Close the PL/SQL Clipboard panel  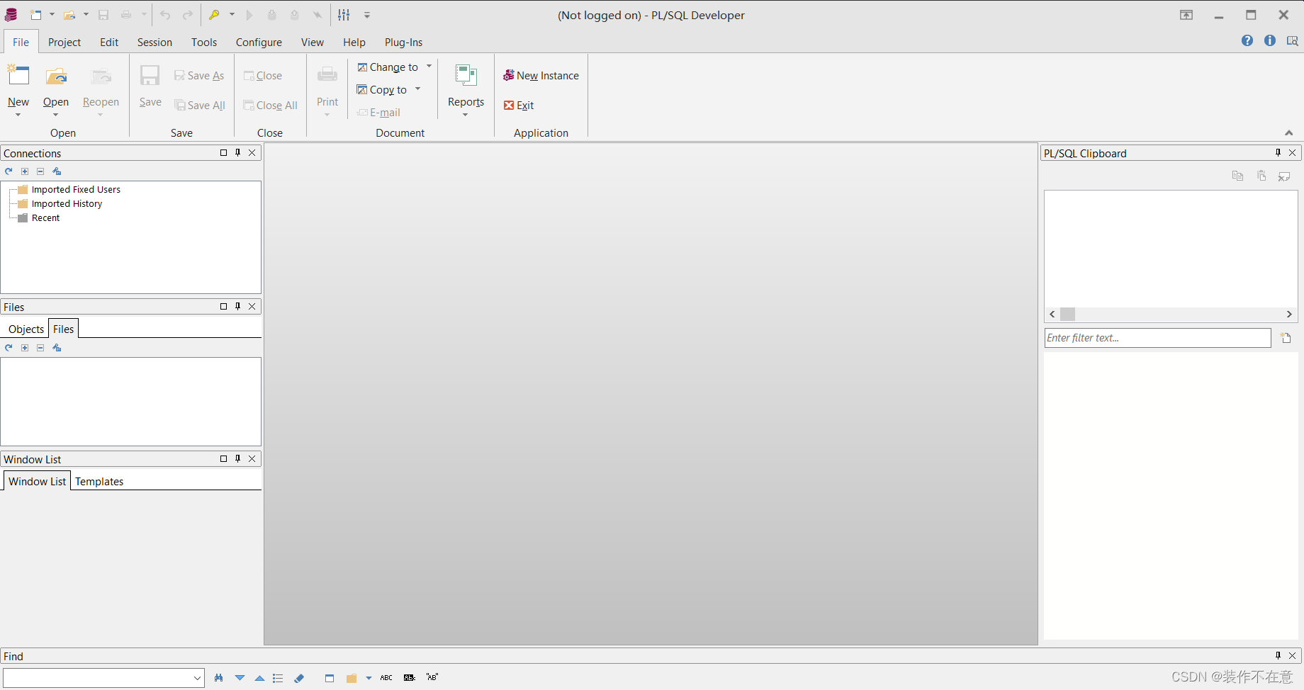tap(1293, 152)
